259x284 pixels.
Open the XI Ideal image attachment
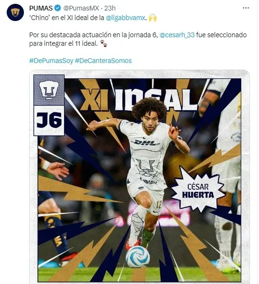point(140,177)
